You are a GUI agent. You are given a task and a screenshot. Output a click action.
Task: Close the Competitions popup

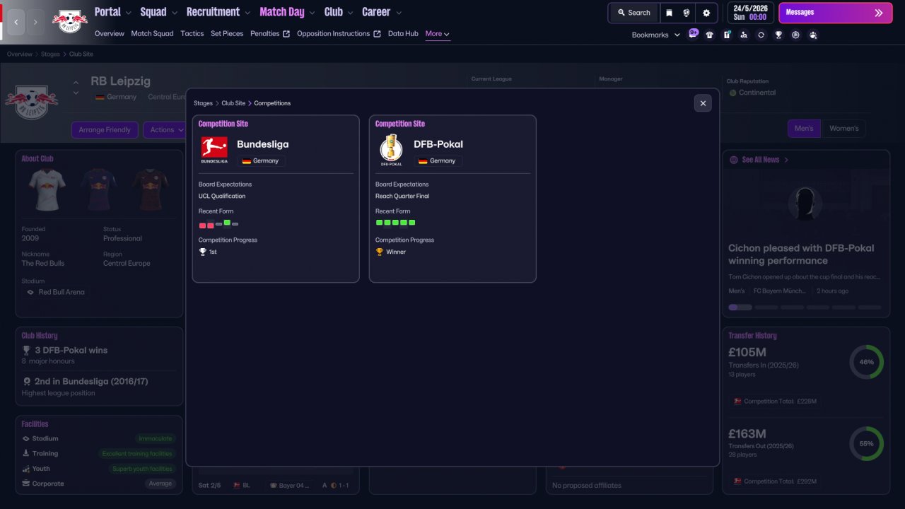pyautogui.click(x=703, y=103)
